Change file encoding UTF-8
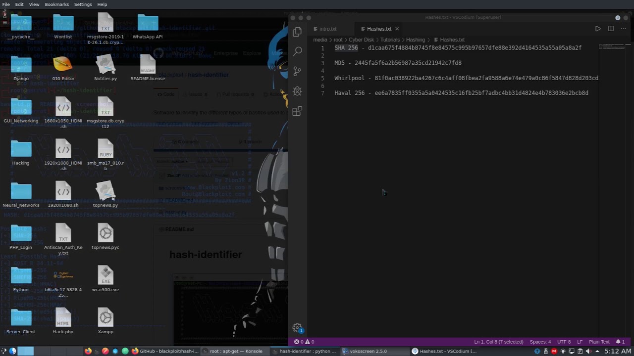The image size is (634, 356). coord(564,342)
